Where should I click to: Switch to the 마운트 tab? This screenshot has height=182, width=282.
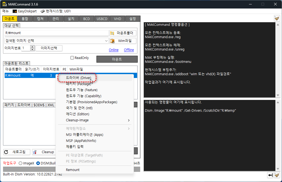10,19
